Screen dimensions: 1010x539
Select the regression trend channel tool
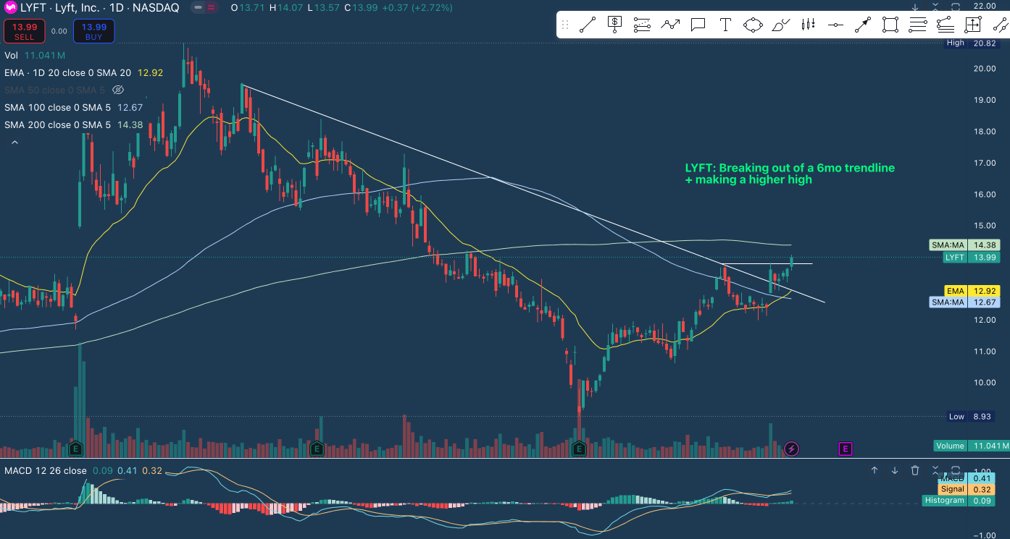[945, 25]
